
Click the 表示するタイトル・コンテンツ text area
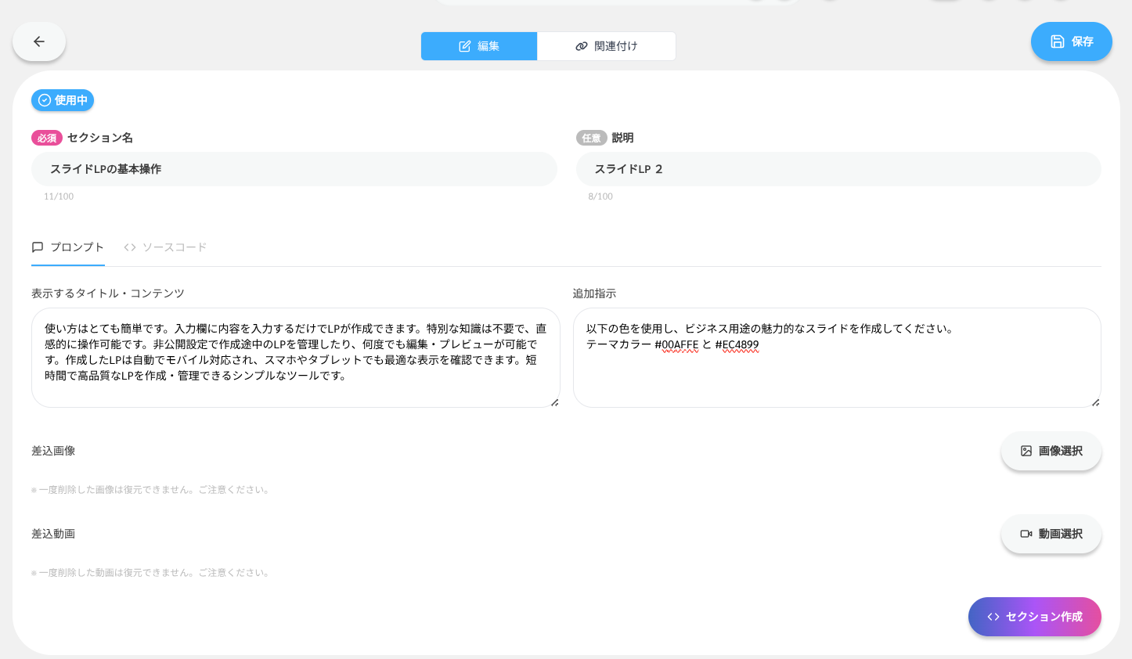[295, 357]
